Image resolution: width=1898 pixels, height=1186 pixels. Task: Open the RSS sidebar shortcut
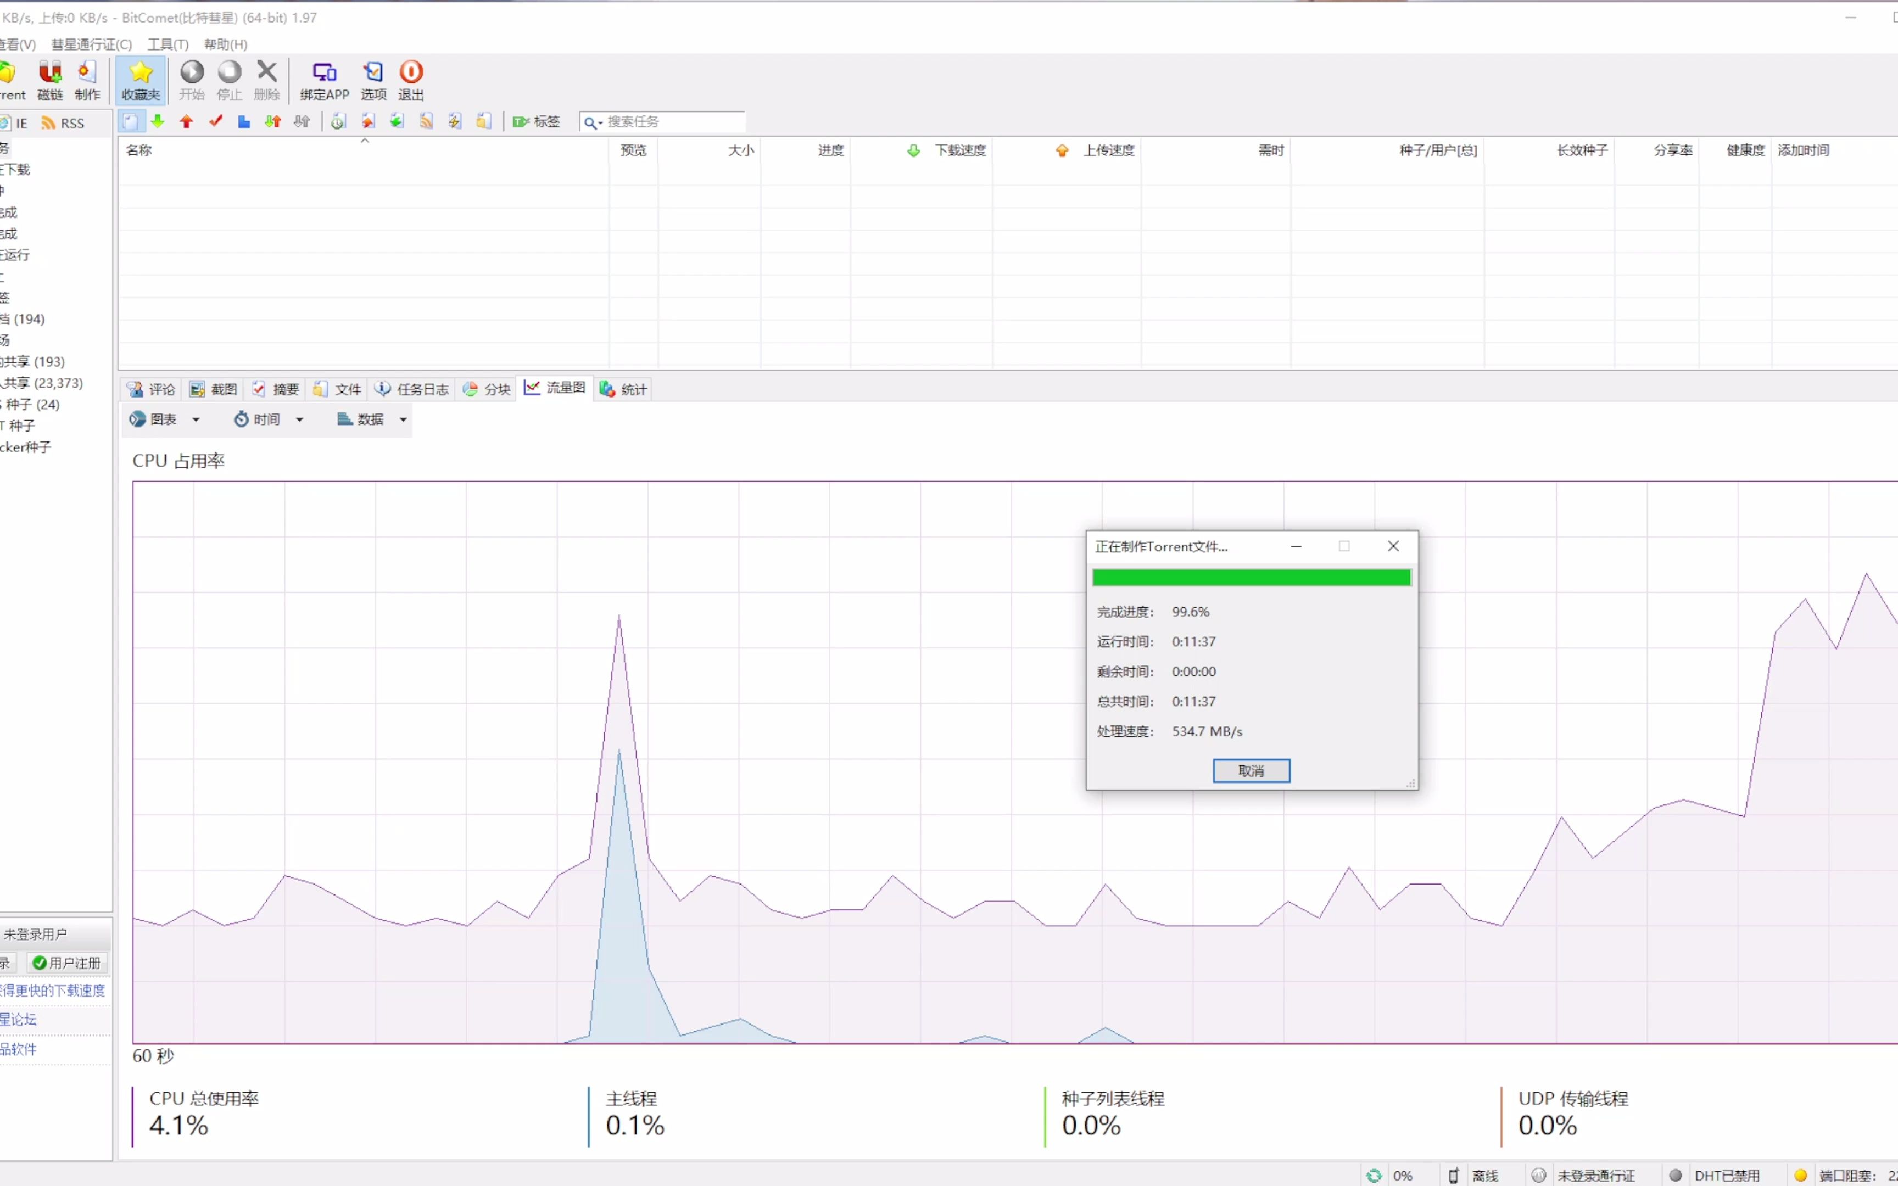[x=63, y=123]
